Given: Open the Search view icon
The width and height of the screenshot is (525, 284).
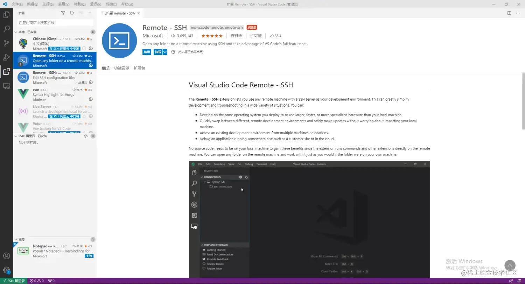Looking at the screenshot, I should click(6, 29).
